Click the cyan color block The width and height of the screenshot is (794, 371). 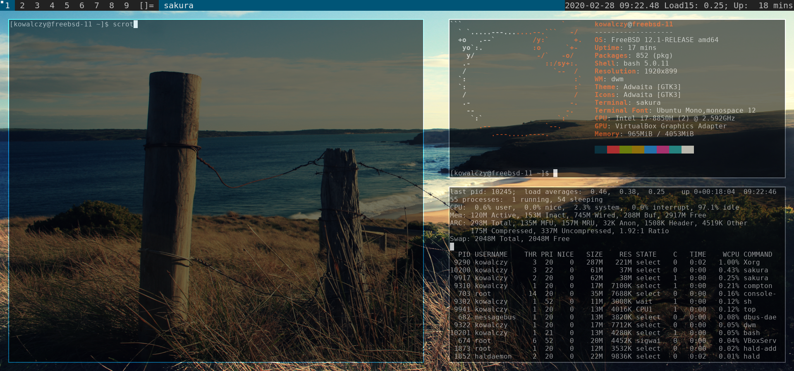click(x=675, y=149)
